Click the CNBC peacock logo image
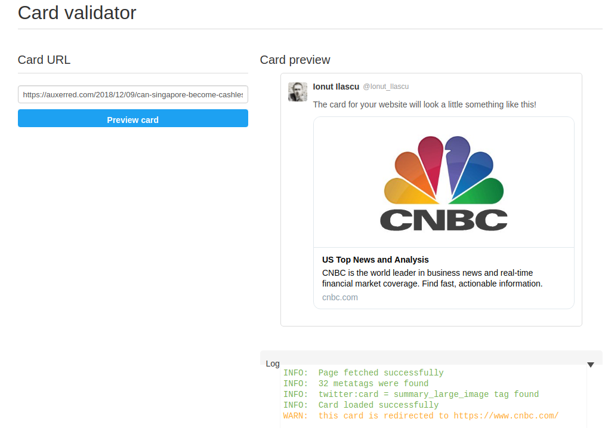The width and height of the screenshot is (605, 428). [443, 170]
